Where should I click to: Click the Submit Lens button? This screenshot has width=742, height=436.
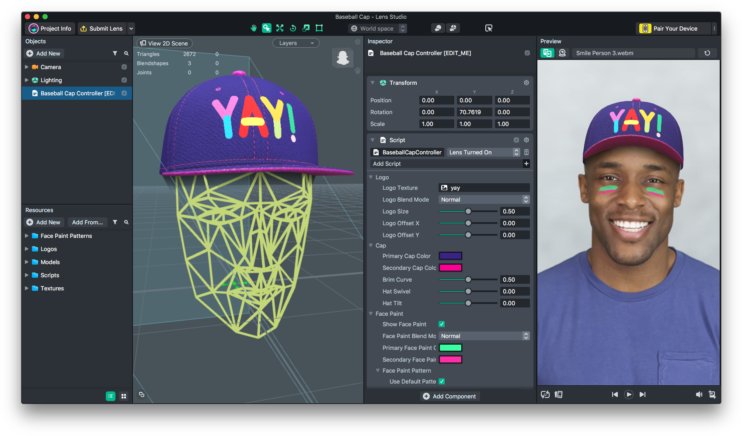(x=102, y=28)
